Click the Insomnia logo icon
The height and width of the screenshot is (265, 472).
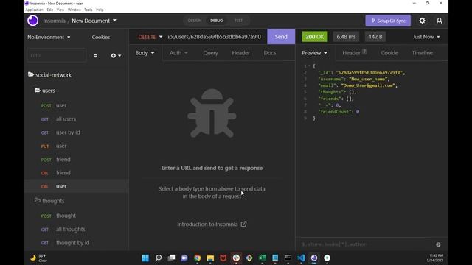(32, 21)
